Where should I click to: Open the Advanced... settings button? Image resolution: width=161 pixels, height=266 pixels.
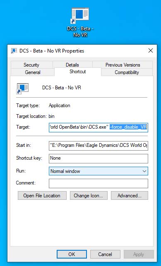[130, 196]
